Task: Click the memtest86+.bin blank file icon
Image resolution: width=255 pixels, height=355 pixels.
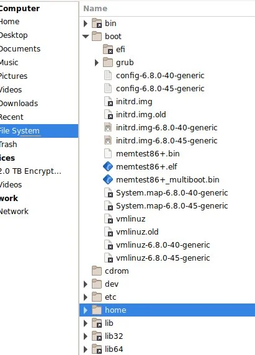Action: coord(108,154)
